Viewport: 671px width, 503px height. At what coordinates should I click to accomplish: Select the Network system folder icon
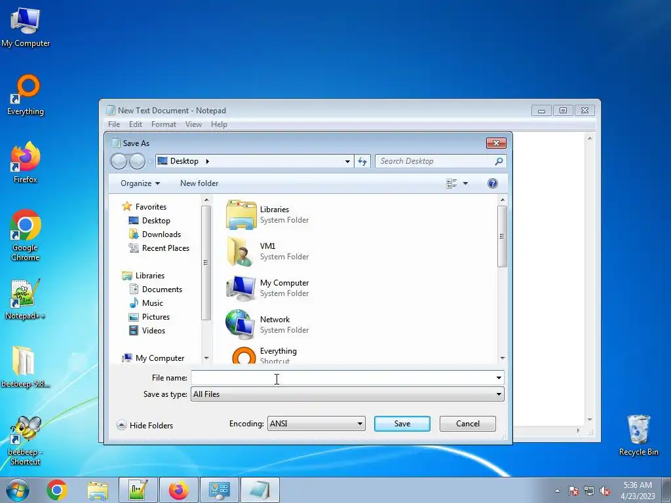click(x=241, y=325)
